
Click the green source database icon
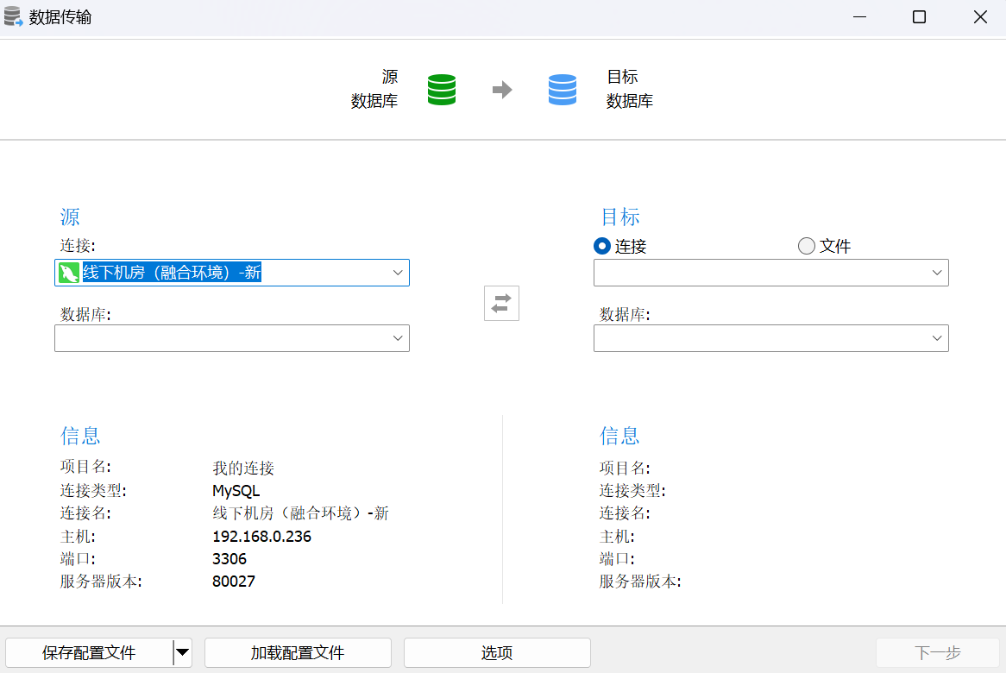(442, 89)
